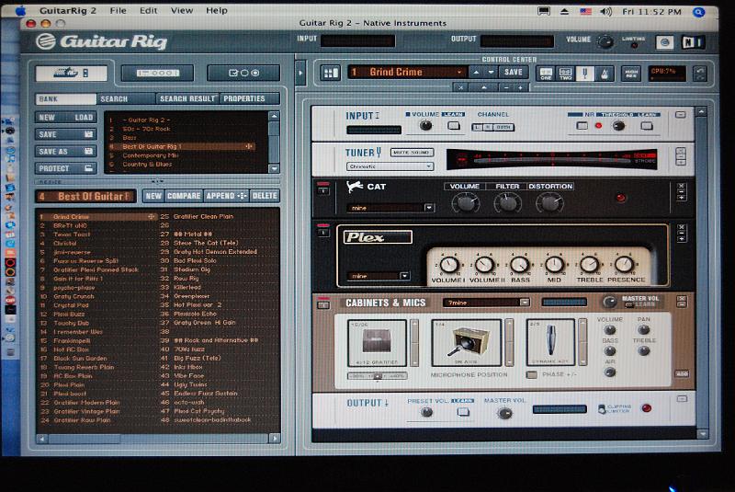Minimize the Output module
The width and height of the screenshot is (735, 492).
tap(682, 399)
